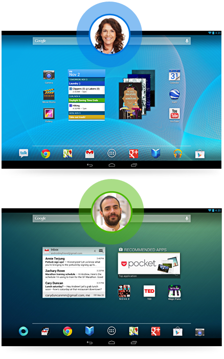Open the email from Cary Duncan
The height and width of the screenshot is (359, 224).
[74, 286]
